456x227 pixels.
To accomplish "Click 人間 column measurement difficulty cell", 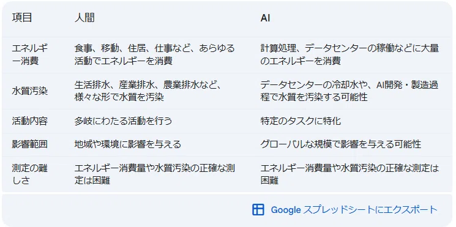I will pyautogui.click(x=154, y=174).
